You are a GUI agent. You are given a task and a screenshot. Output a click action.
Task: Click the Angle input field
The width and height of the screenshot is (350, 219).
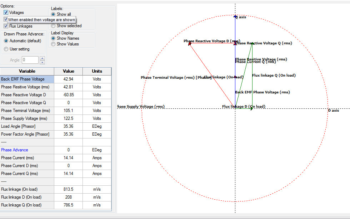(30, 60)
